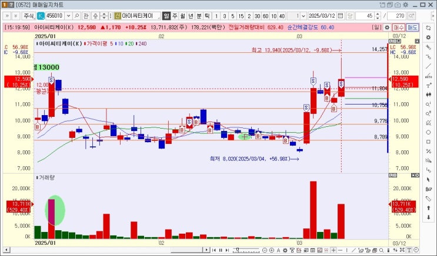Adjust the 45 candle count stepper
Viewport: 437px width, 256px height.
pos(378,16)
